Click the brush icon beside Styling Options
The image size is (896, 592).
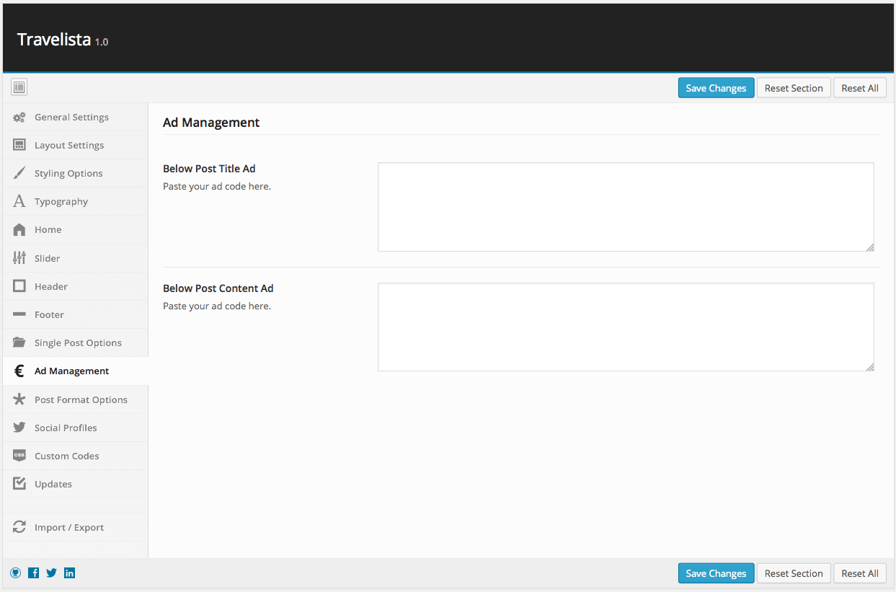pos(19,173)
